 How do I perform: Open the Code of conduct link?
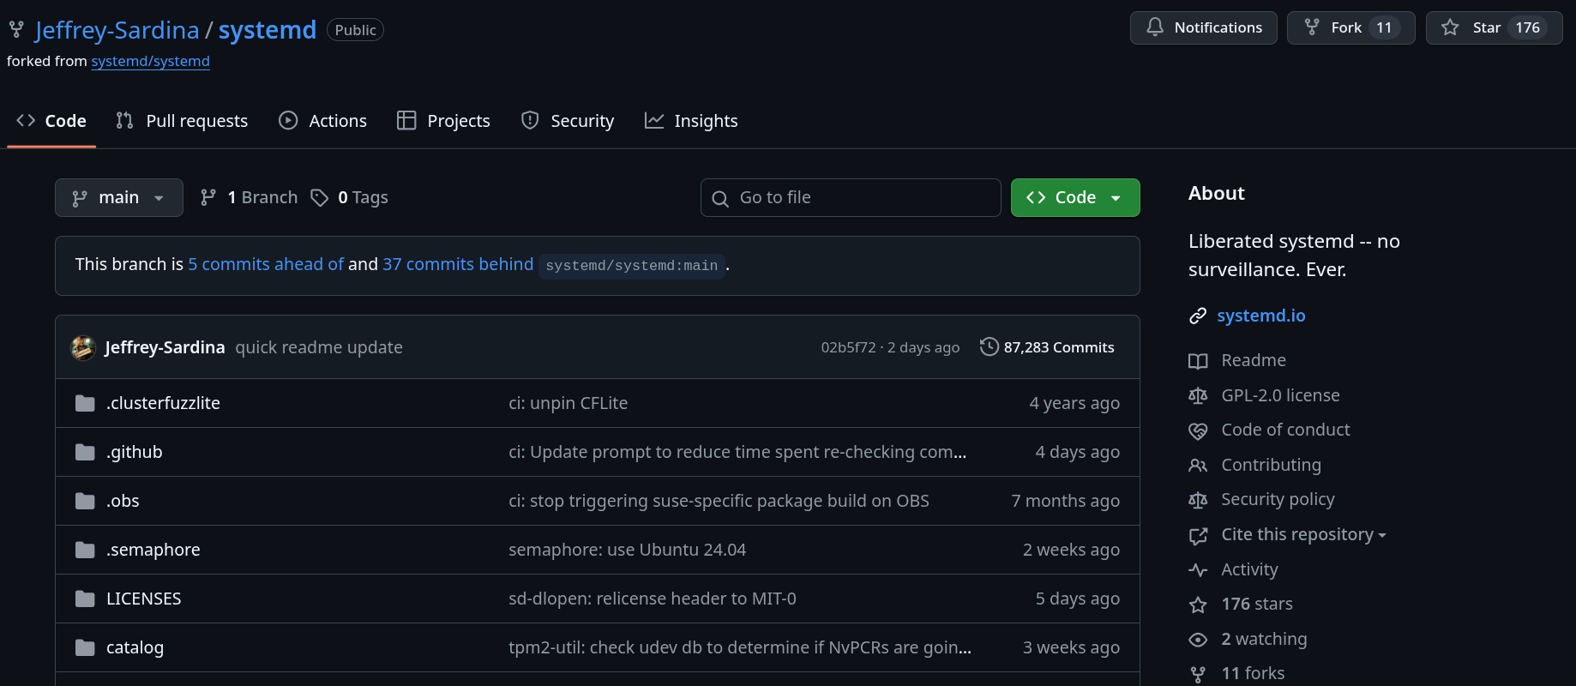[1285, 430]
